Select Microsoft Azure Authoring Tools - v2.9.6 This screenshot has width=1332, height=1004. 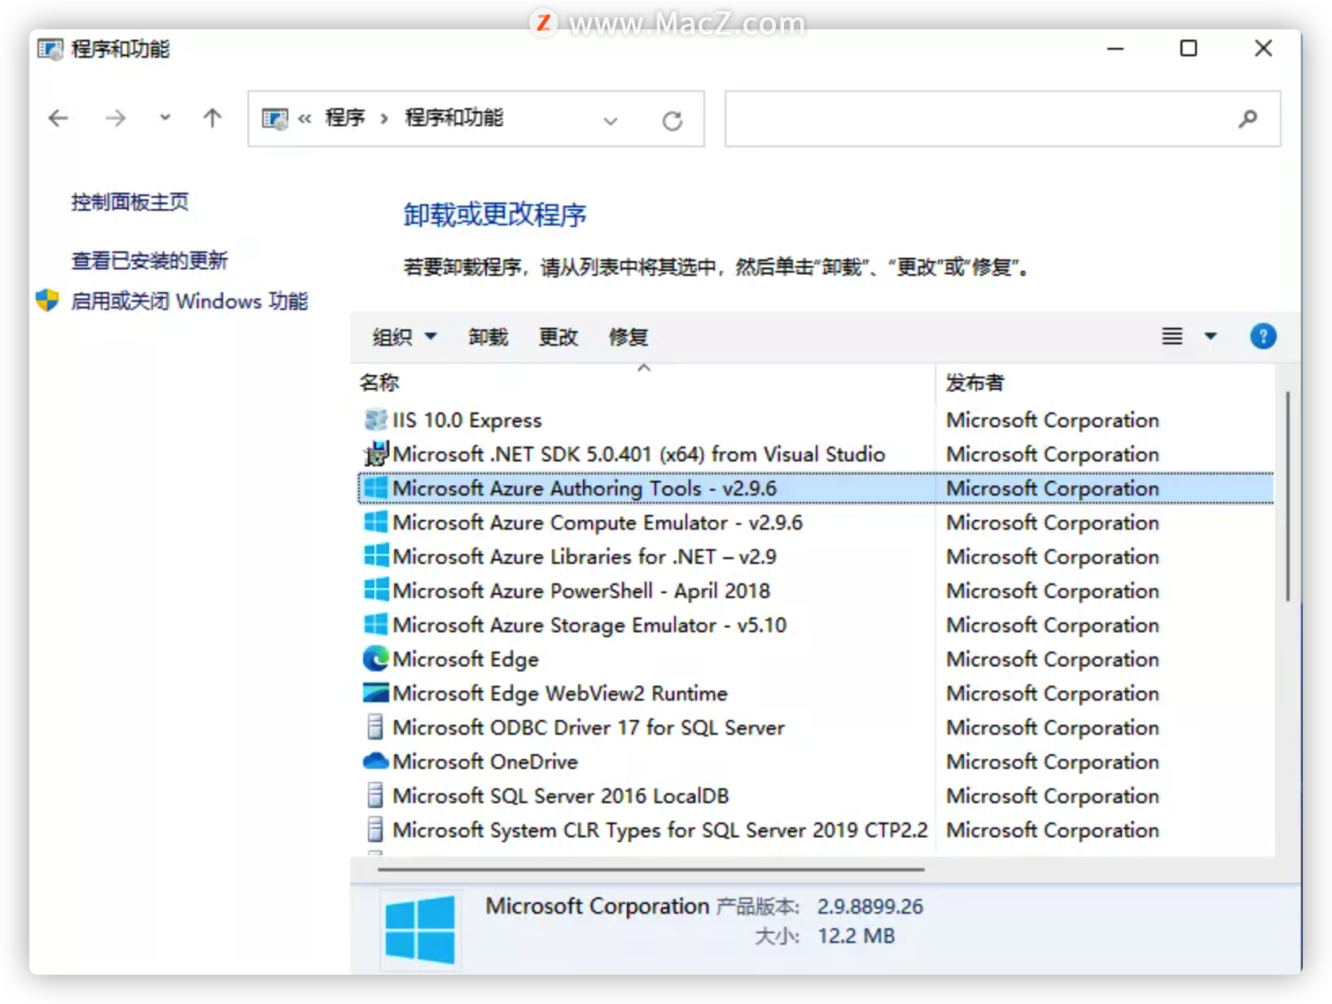tap(585, 488)
